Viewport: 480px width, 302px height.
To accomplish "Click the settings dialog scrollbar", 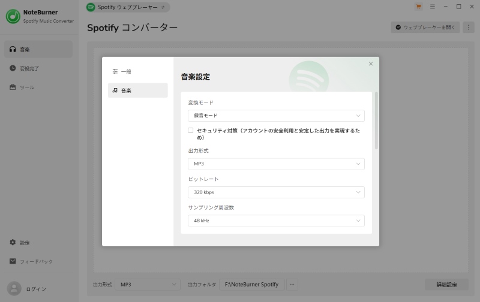I will [x=376, y=120].
